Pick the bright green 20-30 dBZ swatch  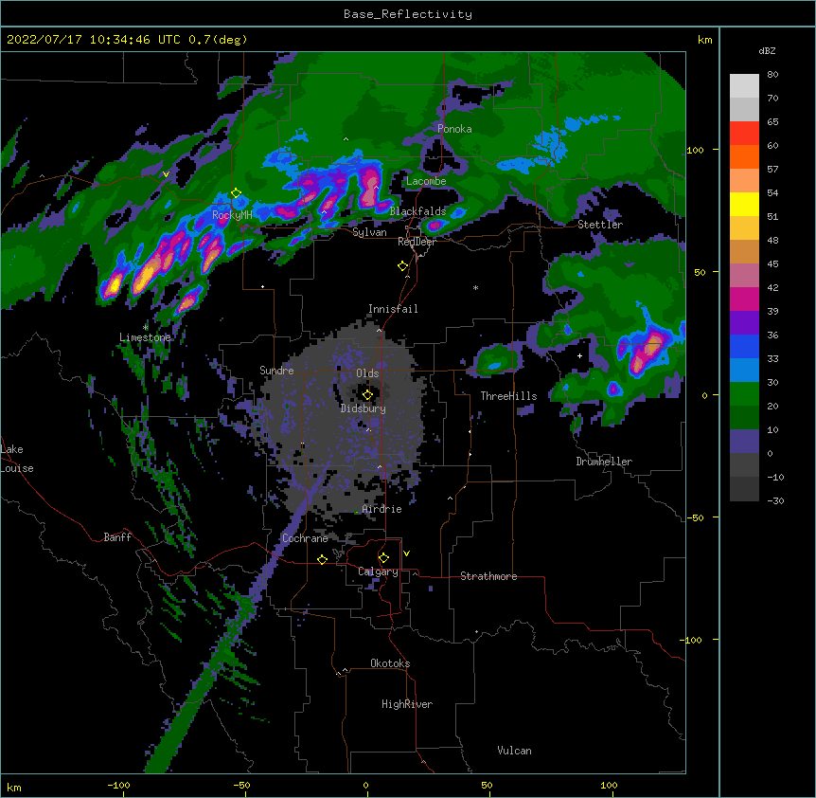[x=744, y=394]
